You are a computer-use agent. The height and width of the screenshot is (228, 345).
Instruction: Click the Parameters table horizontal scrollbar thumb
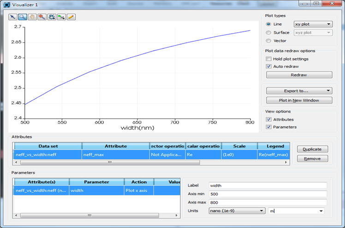(x=89, y=216)
